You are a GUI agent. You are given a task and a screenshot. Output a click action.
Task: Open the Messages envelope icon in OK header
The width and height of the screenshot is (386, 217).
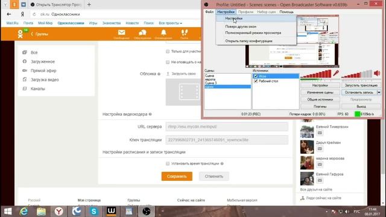point(122,33)
